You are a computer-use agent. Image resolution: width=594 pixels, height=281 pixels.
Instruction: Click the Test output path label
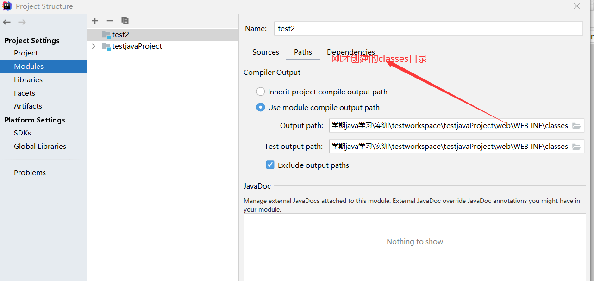(294, 147)
